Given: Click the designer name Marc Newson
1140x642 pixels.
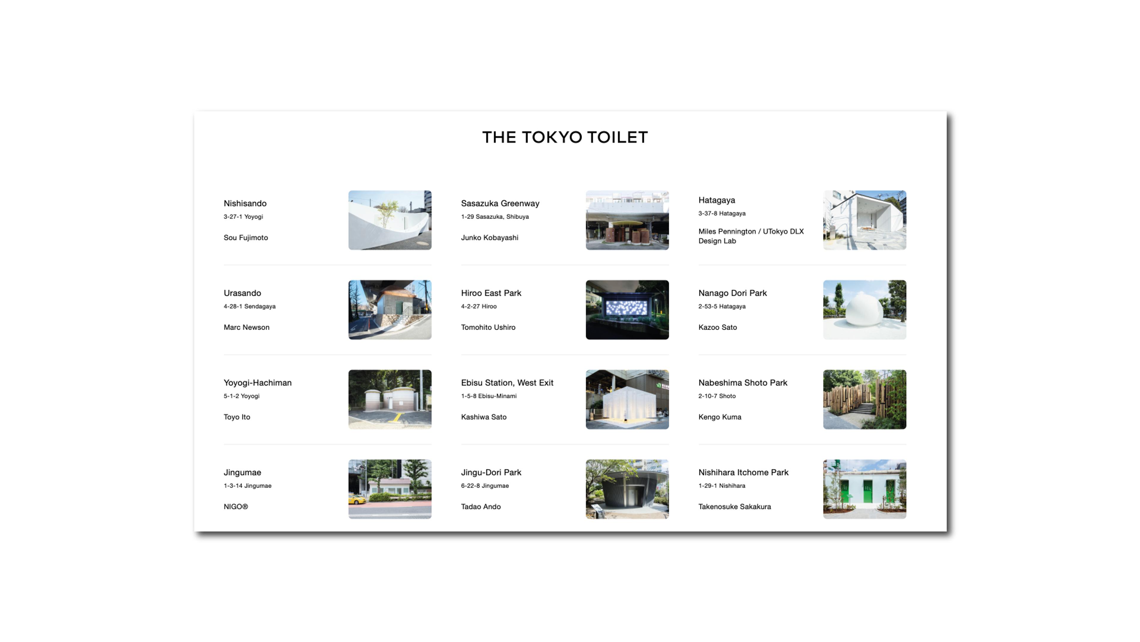Looking at the screenshot, I should pyautogui.click(x=246, y=327).
